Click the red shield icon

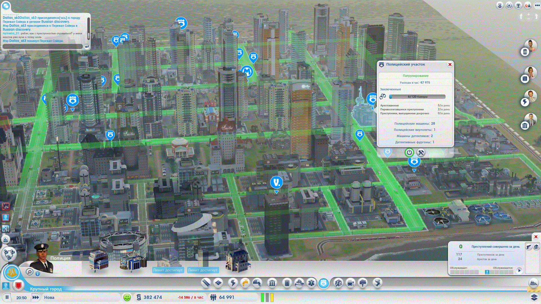pos(19,285)
